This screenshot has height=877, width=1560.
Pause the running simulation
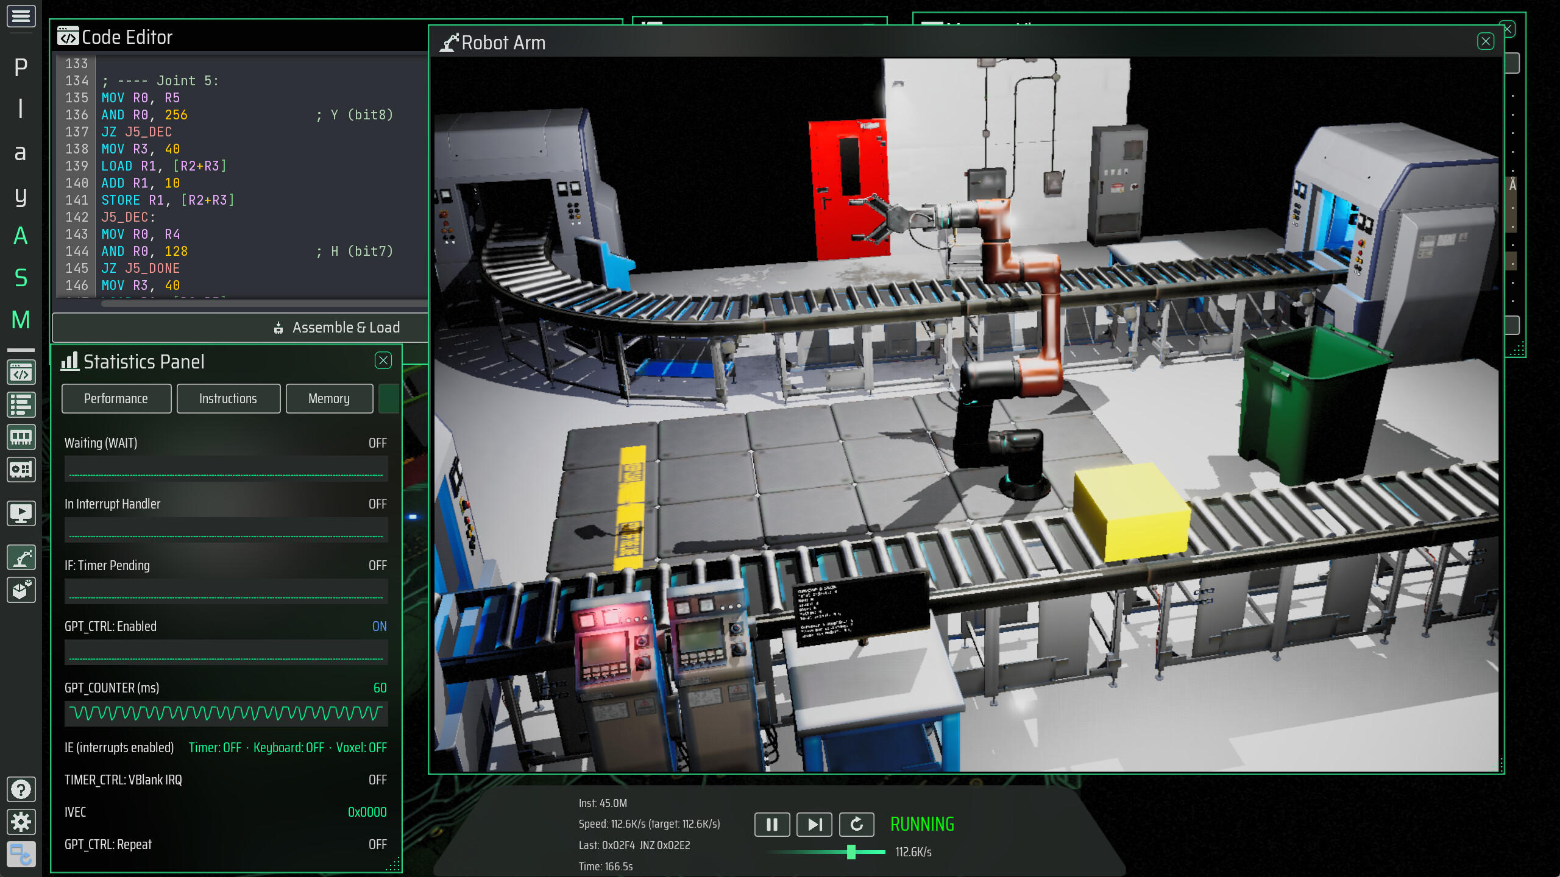772,825
